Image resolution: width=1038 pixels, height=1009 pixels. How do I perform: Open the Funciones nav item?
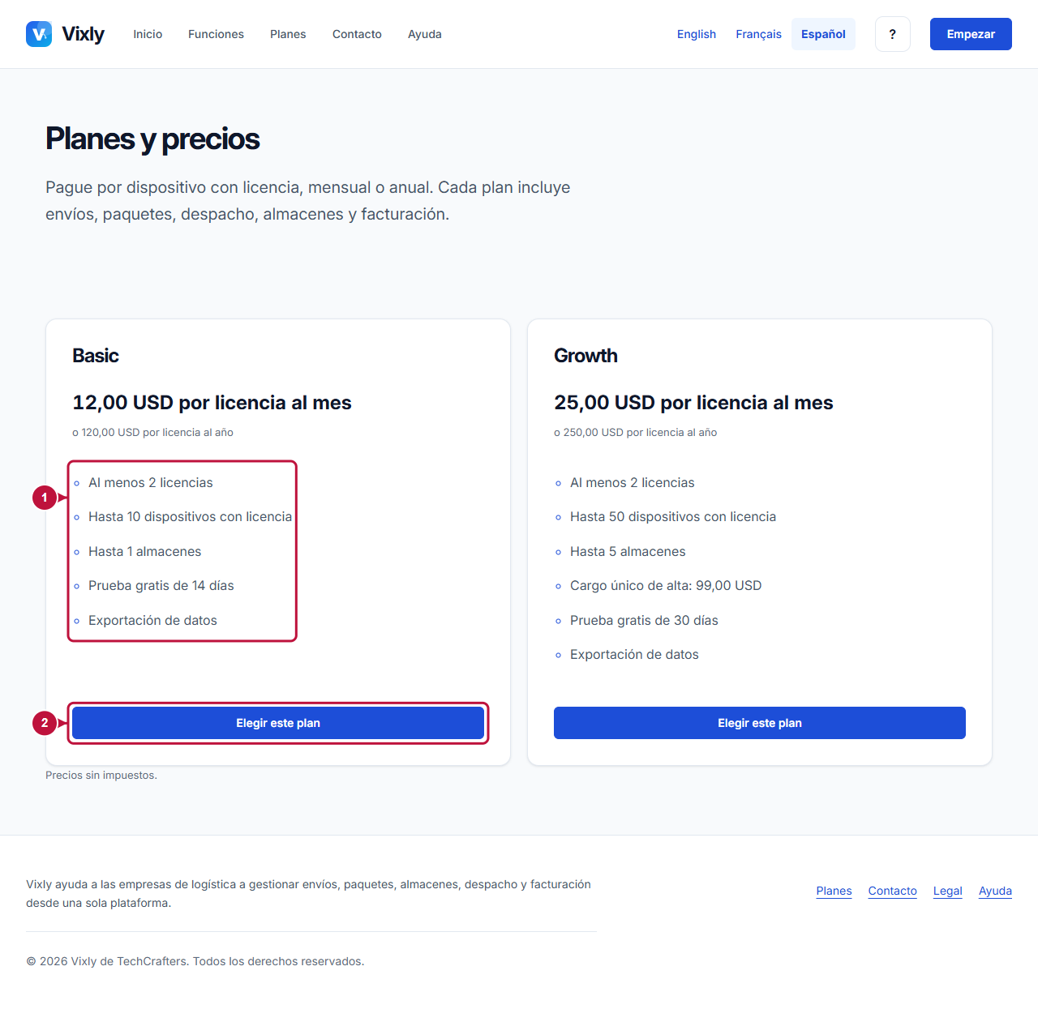216,34
